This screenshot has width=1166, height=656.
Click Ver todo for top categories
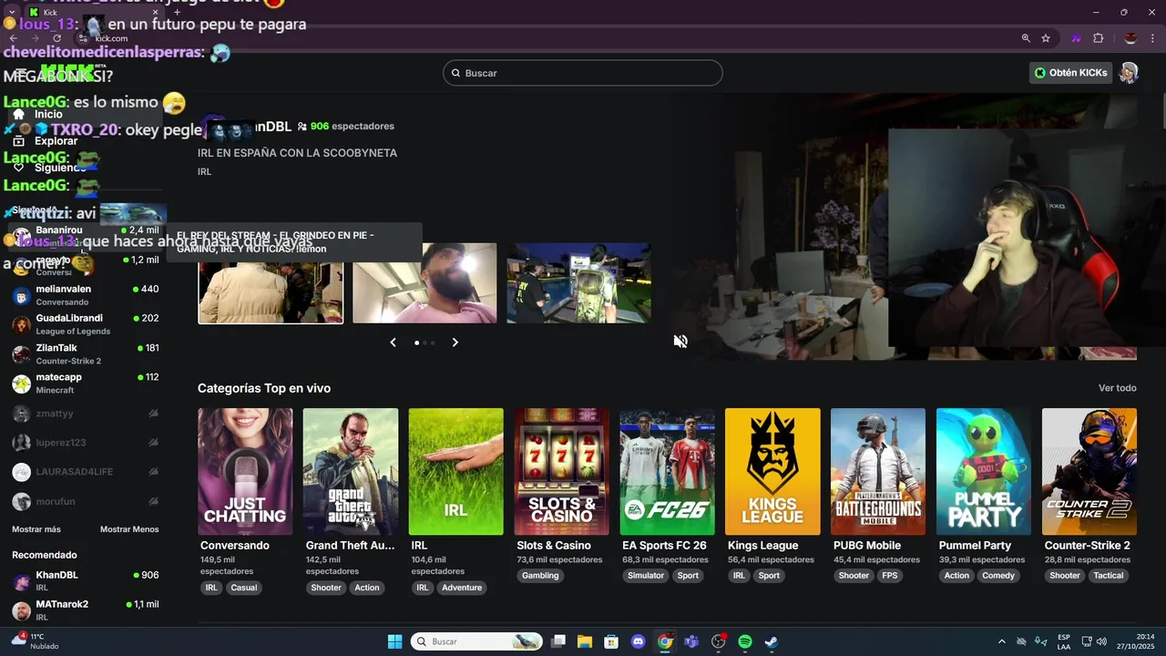click(x=1117, y=388)
